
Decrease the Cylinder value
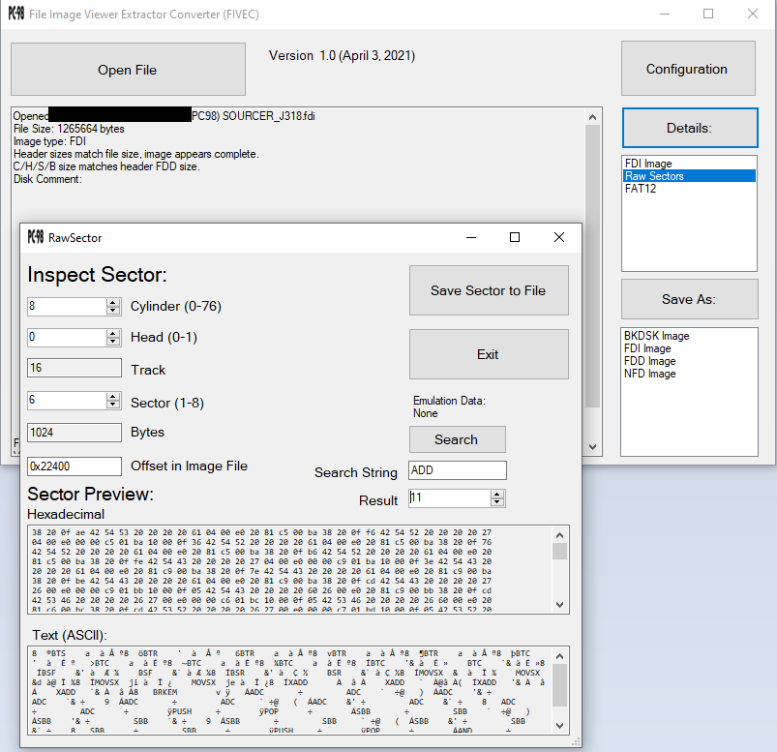113,311
